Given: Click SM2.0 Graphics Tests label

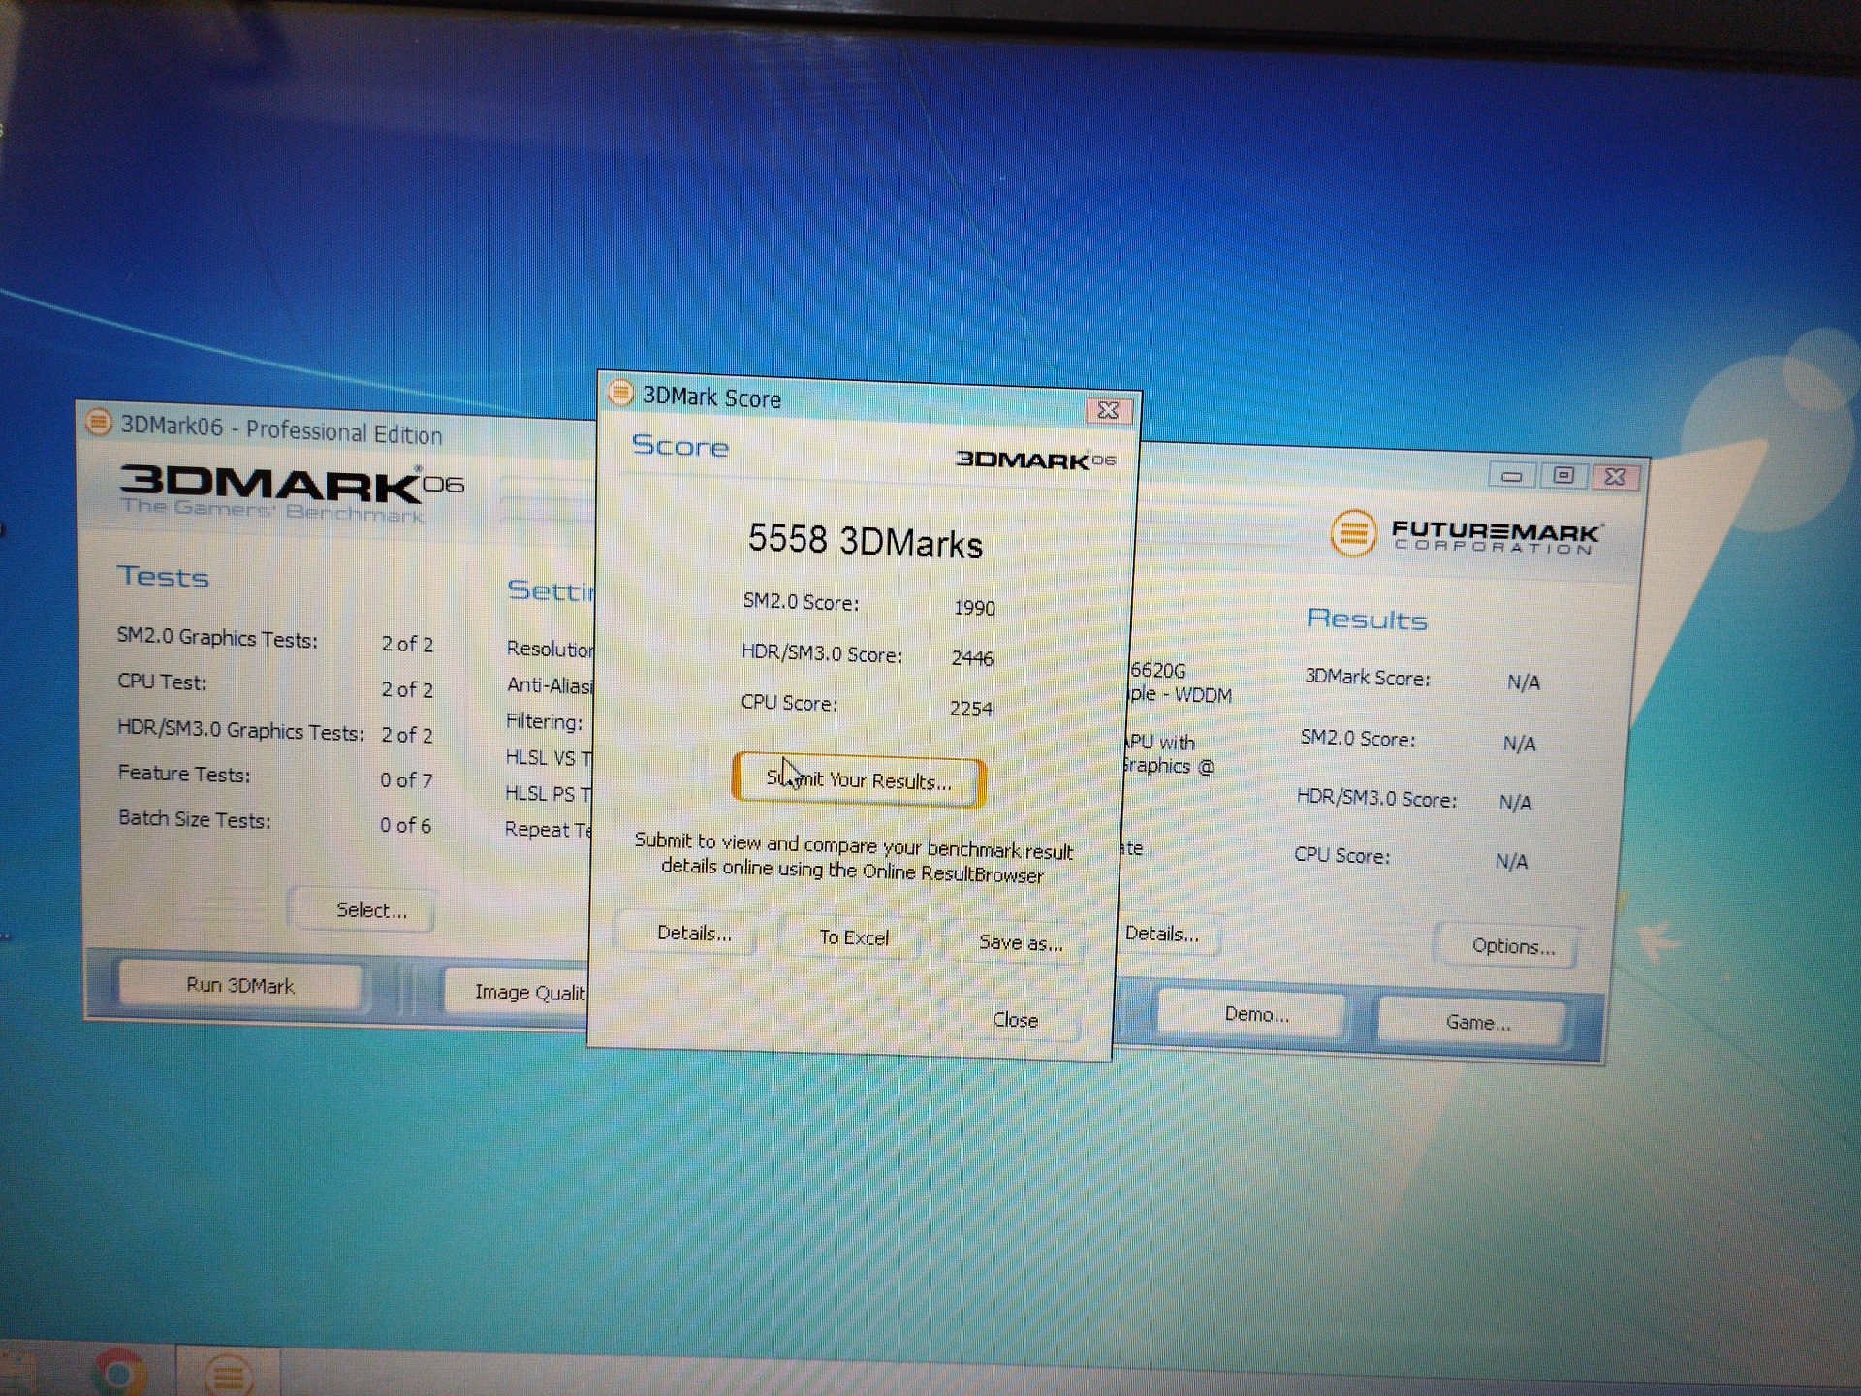Looking at the screenshot, I should click(217, 638).
